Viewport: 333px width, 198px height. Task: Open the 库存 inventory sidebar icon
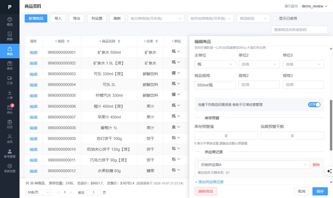pyautogui.click(x=10, y=65)
